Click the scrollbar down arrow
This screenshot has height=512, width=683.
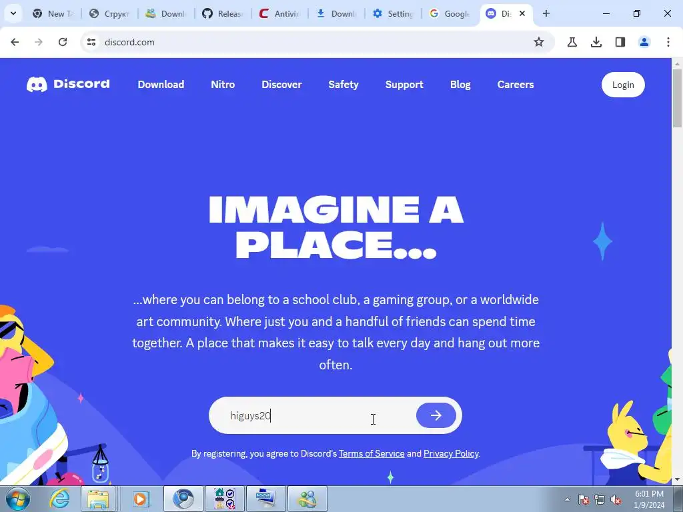click(x=677, y=480)
